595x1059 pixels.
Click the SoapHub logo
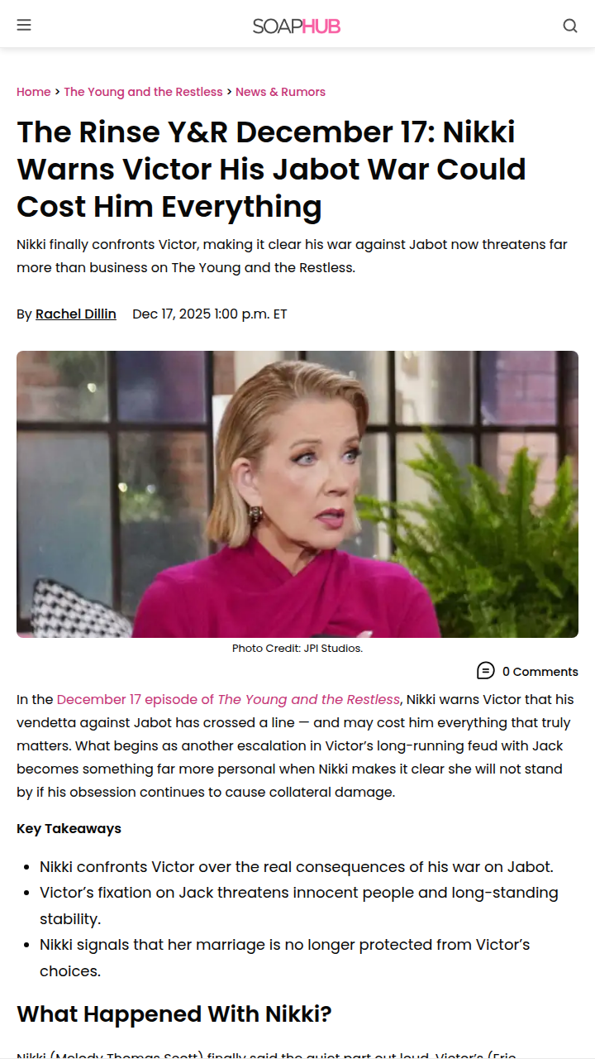[297, 26]
